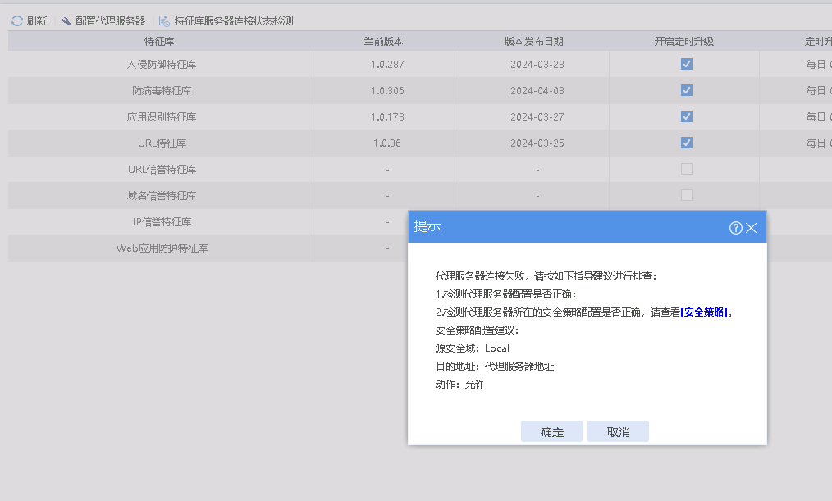Screen dimensions: 832x501
Task: Select the IP信誉特征库 row name
Action: 162,221
